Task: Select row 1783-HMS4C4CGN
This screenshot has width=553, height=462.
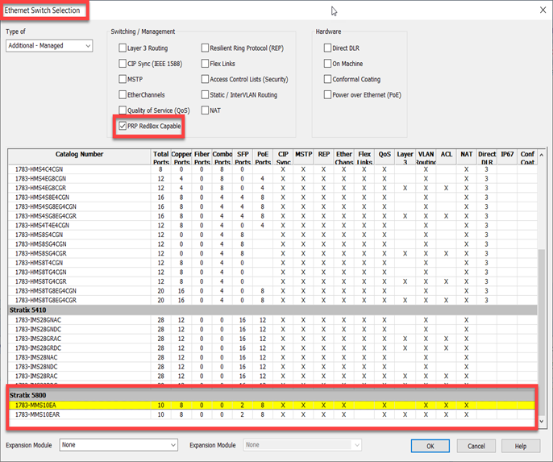Action: pyautogui.click(x=272, y=169)
